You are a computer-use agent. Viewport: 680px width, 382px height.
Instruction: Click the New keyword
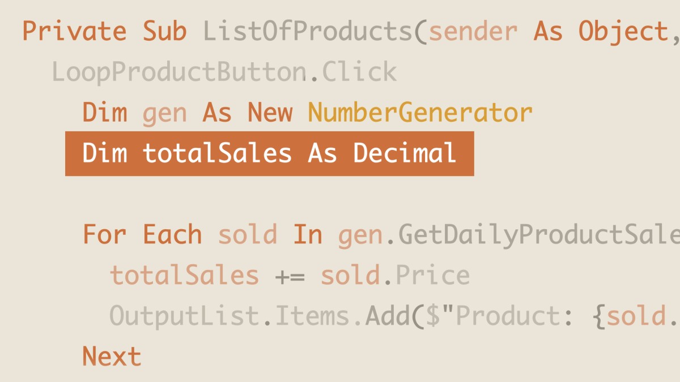270,113
